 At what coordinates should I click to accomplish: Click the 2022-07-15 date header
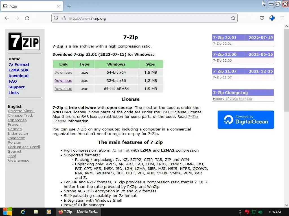(260, 37)
